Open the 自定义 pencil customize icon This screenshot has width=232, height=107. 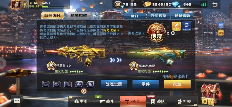[x=176, y=26]
